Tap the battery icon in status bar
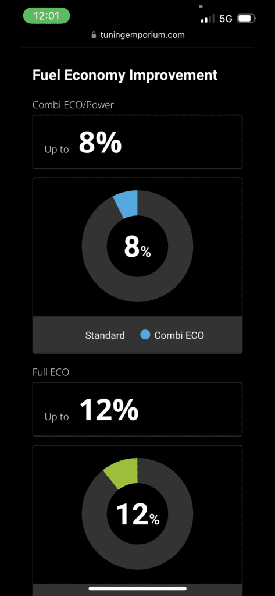The width and height of the screenshot is (275, 596). click(x=247, y=18)
